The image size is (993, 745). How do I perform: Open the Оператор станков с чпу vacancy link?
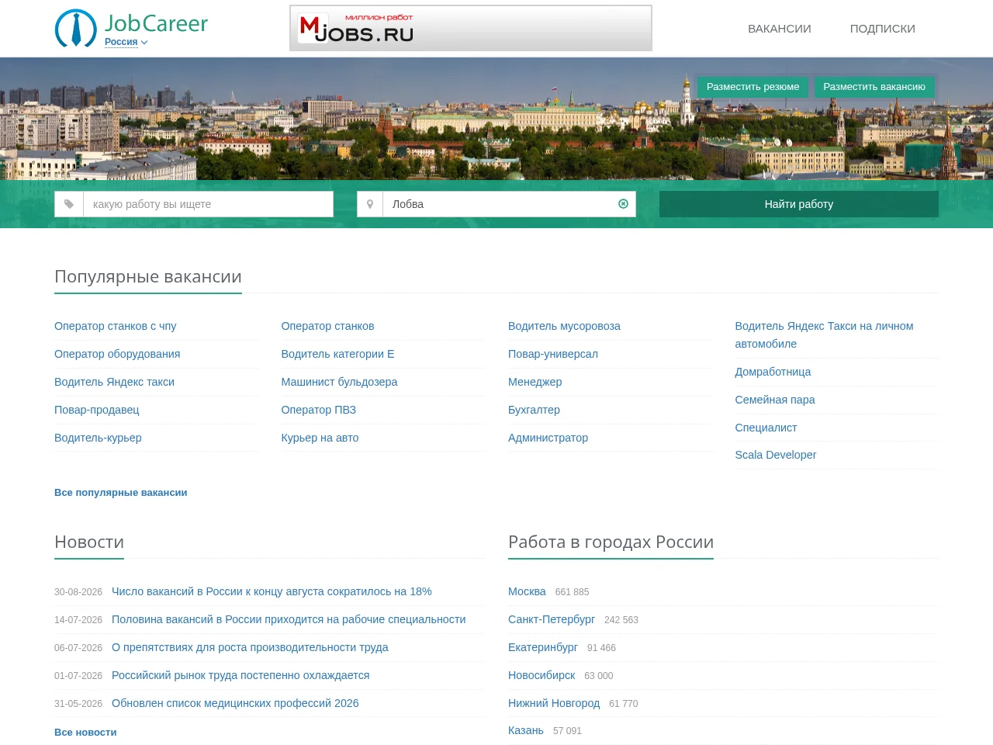click(116, 326)
